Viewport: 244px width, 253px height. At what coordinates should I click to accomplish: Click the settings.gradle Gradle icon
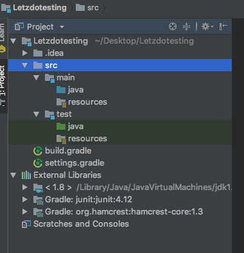[x=38, y=163]
